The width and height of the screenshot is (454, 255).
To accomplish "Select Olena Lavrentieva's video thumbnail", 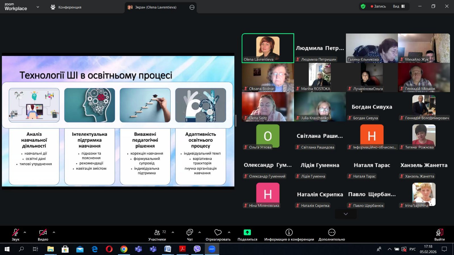I will 268,48.
